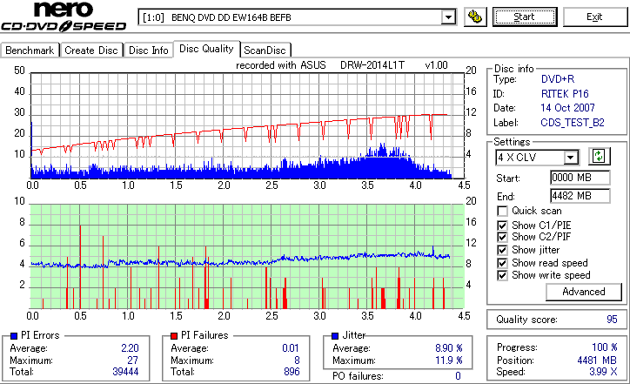Select the ScanDisc tab
Screen dimensions: 630x384
coord(265,51)
